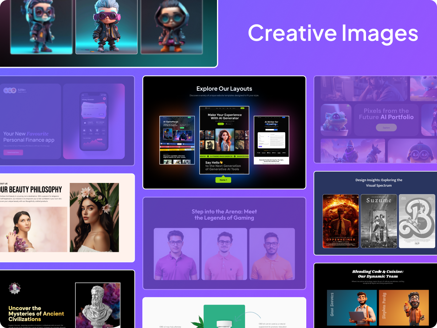Click the profile avatar in phone mockup
Screen dimensions: 437x328
(x=104, y=98)
